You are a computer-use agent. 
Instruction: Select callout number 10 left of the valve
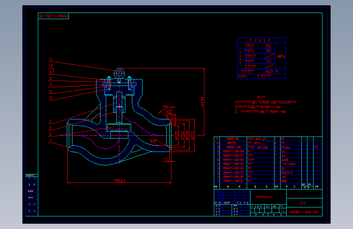(x=51, y=66)
